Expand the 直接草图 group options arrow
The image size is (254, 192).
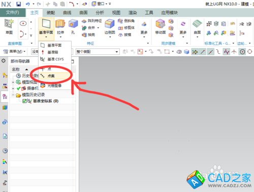point(31,43)
